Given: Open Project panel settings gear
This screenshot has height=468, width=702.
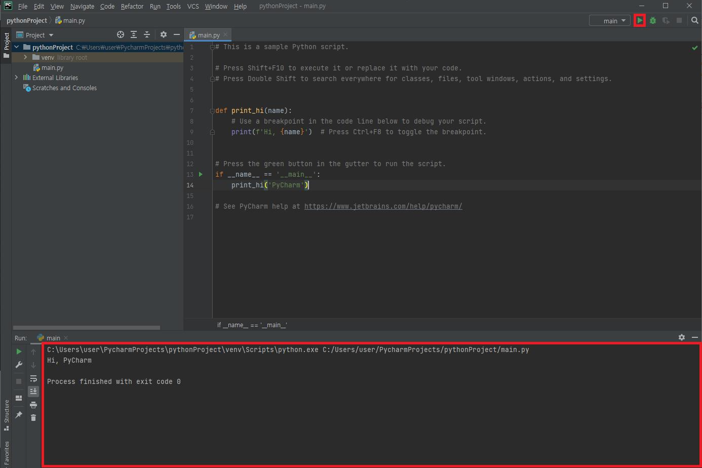Looking at the screenshot, I should pos(164,34).
